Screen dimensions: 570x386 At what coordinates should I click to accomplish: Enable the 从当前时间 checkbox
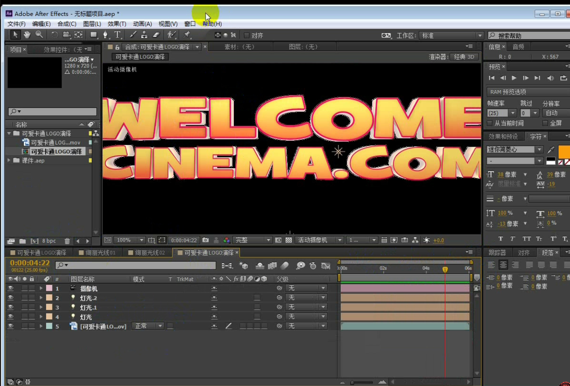tap(491, 124)
